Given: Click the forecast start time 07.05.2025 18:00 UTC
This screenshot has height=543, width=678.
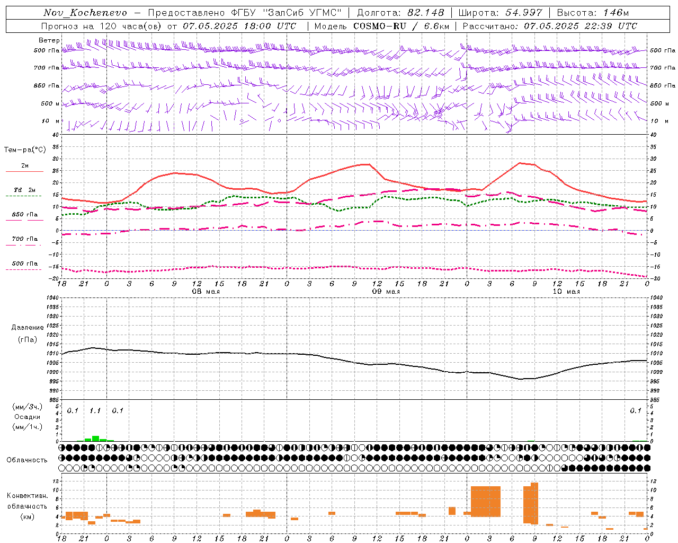Looking at the screenshot, I should click(240, 26).
